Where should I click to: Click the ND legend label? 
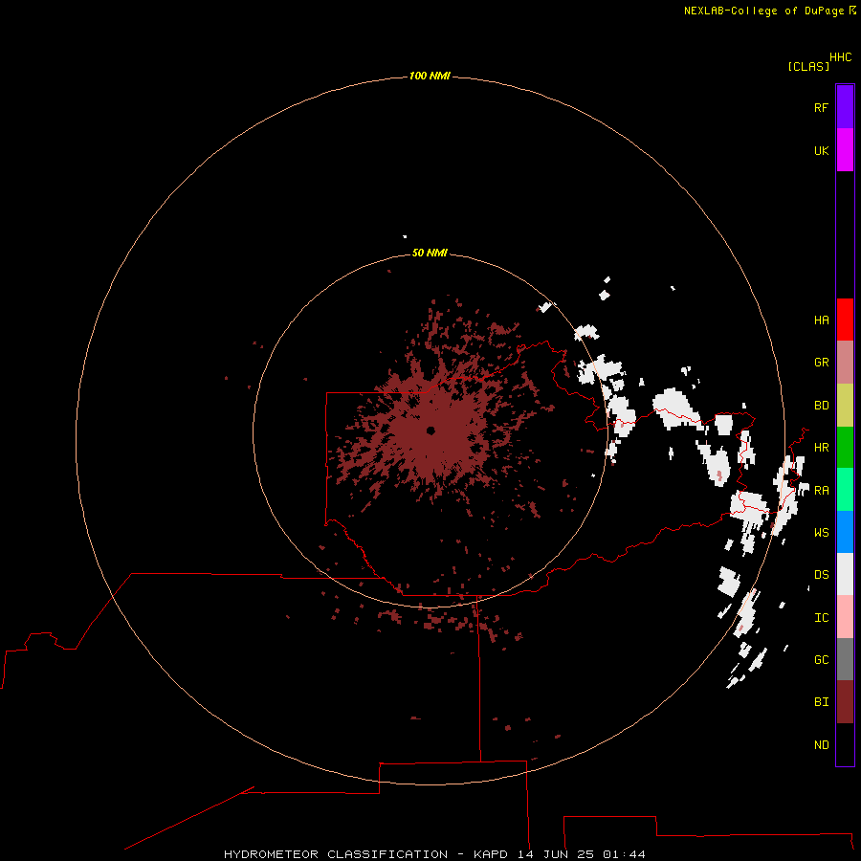821,745
